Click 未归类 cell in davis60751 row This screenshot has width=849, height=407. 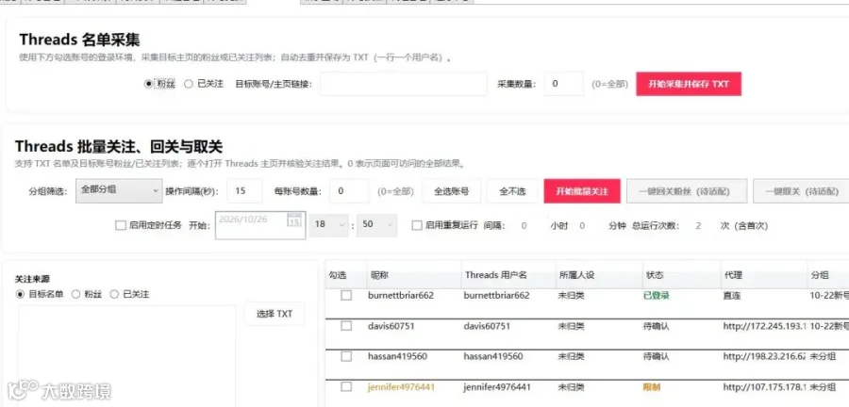[x=572, y=326]
